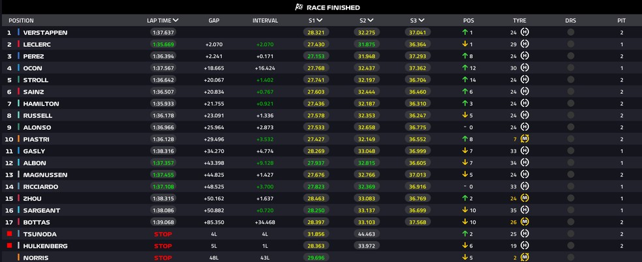Click the checkered flag icon beside Race Finished

point(299,7)
